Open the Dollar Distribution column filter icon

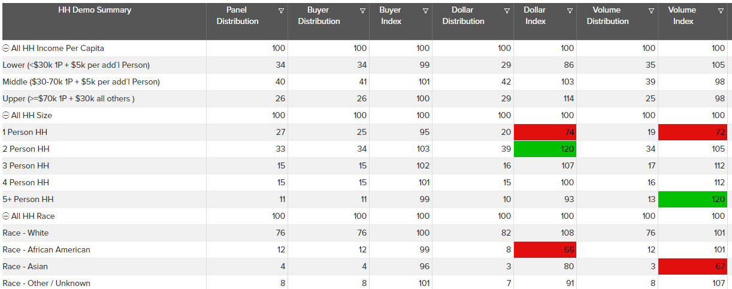(507, 11)
